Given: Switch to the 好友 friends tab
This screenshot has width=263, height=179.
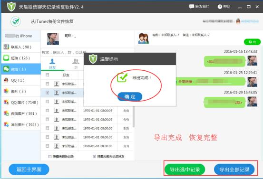Looking at the screenshot, I should pos(52,64).
